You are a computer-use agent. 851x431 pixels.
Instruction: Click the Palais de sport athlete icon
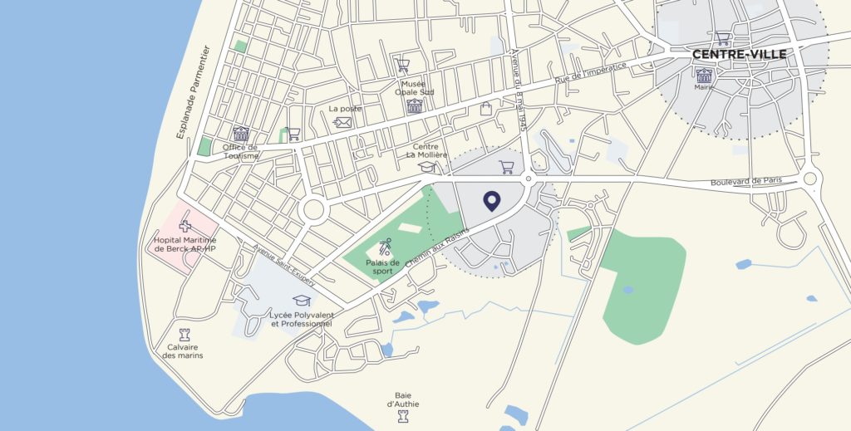[x=385, y=247]
